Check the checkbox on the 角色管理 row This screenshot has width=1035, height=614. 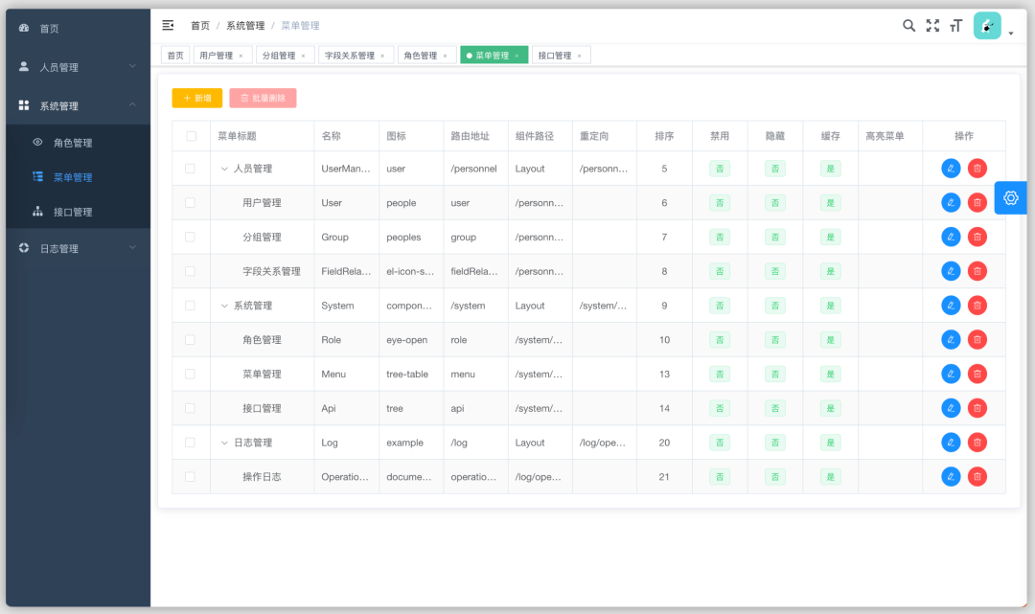click(x=189, y=339)
